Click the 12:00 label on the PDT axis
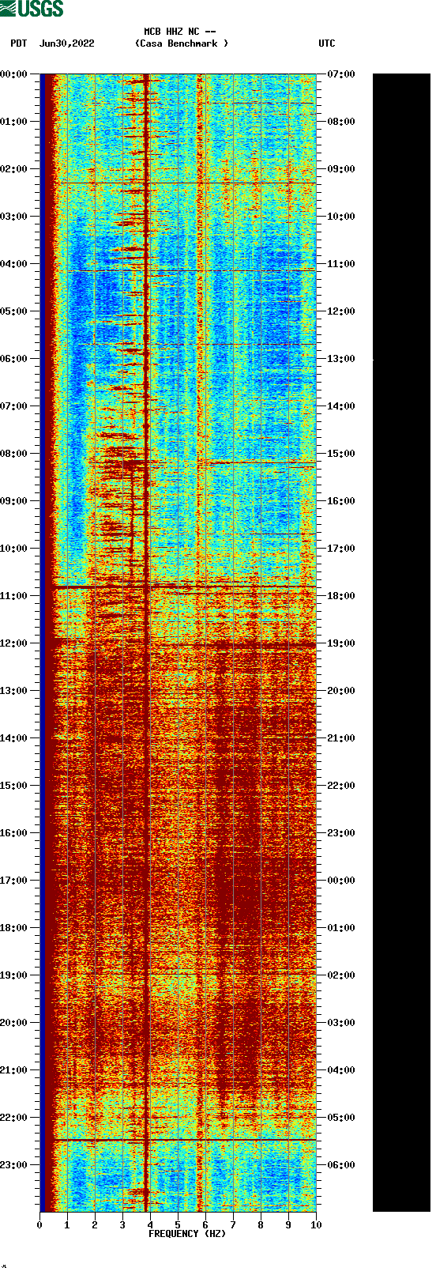 click(x=13, y=643)
